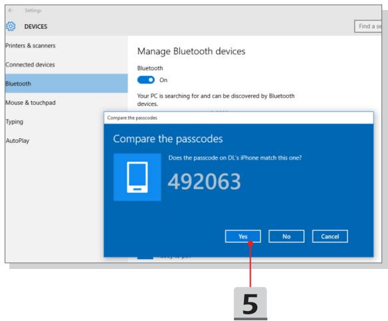Click the back arrow in Settings
This screenshot has height=321, width=388.
point(11,11)
